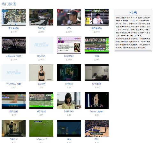Viewport: 153px width, 143px height.
Task: Open the MBS放送 channel thumbnail
Action: (41, 100)
